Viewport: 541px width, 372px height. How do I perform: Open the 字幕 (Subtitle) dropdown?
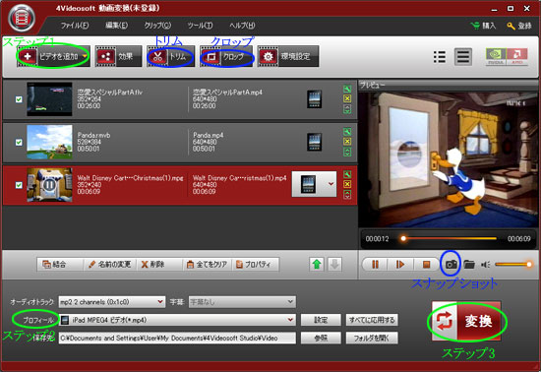pos(242,302)
